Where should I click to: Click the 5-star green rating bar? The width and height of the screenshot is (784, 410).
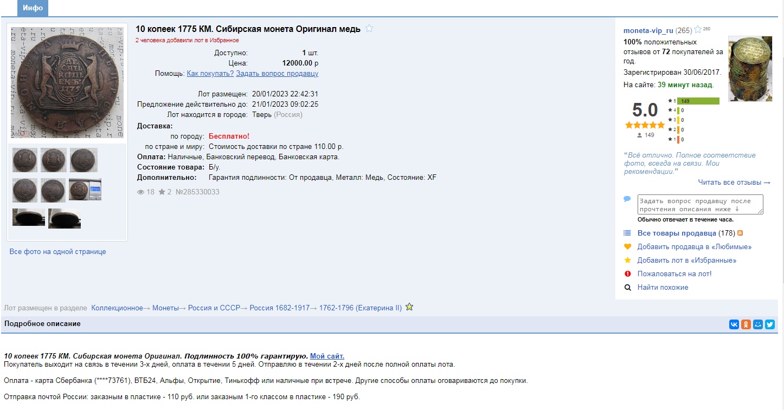pyautogui.click(x=698, y=101)
